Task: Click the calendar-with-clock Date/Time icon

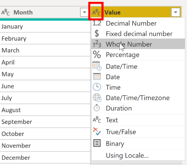Action: pos(97,66)
